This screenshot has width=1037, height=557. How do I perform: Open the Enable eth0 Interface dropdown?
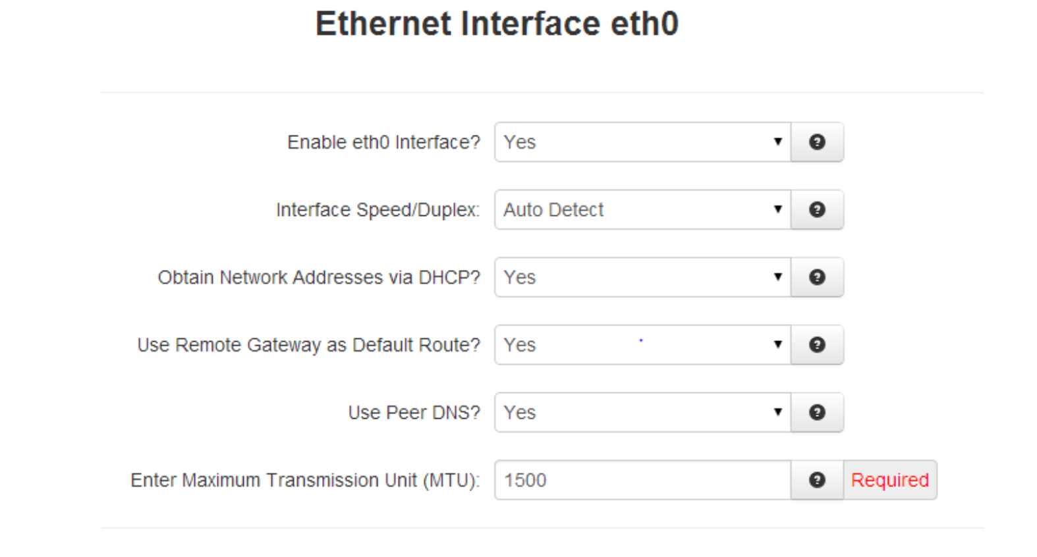pyautogui.click(x=642, y=142)
